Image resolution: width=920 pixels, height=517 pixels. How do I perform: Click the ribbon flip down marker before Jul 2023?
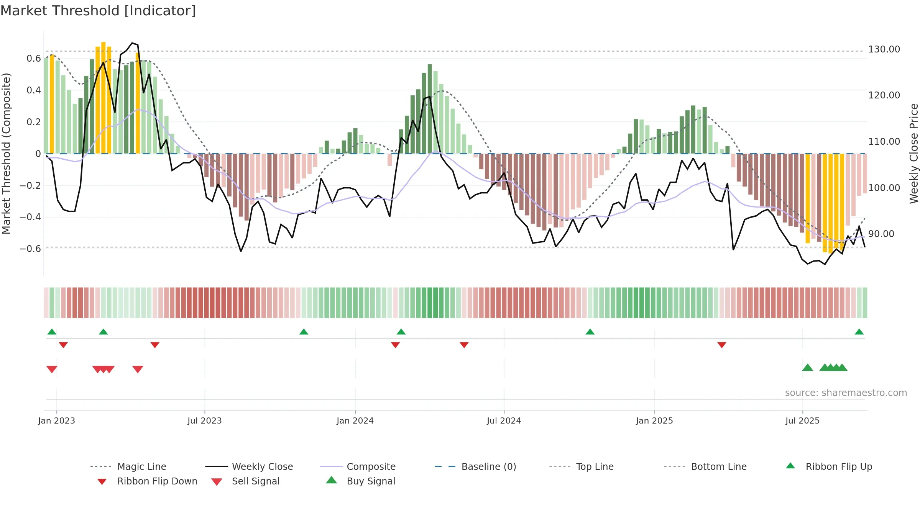tap(155, 345)
